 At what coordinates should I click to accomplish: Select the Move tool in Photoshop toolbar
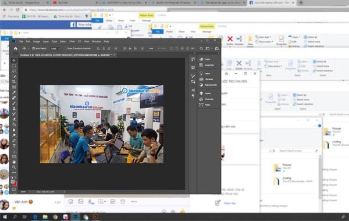[14, 60]
